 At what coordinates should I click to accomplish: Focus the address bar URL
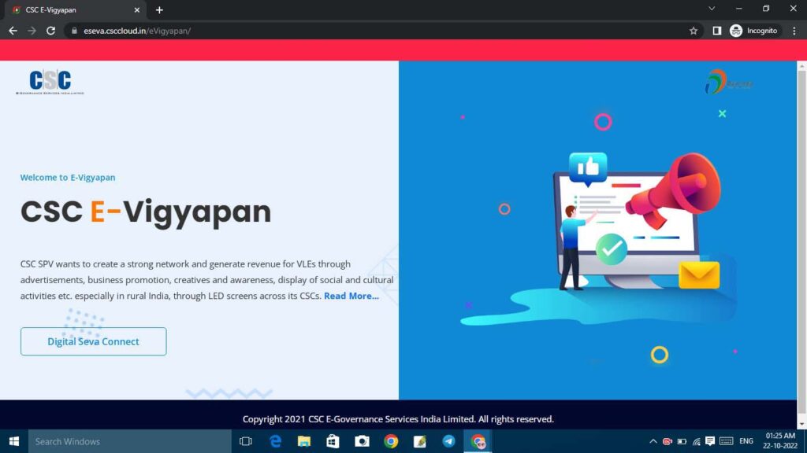[137, 31]
